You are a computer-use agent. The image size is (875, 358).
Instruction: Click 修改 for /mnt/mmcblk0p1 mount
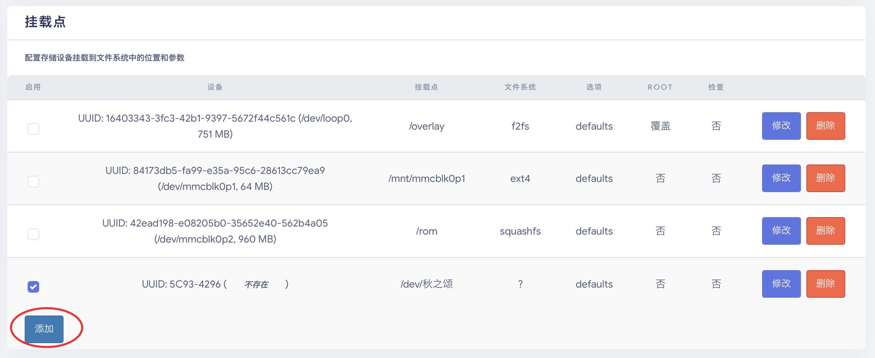pyautogui.click(x=781, y=178)
